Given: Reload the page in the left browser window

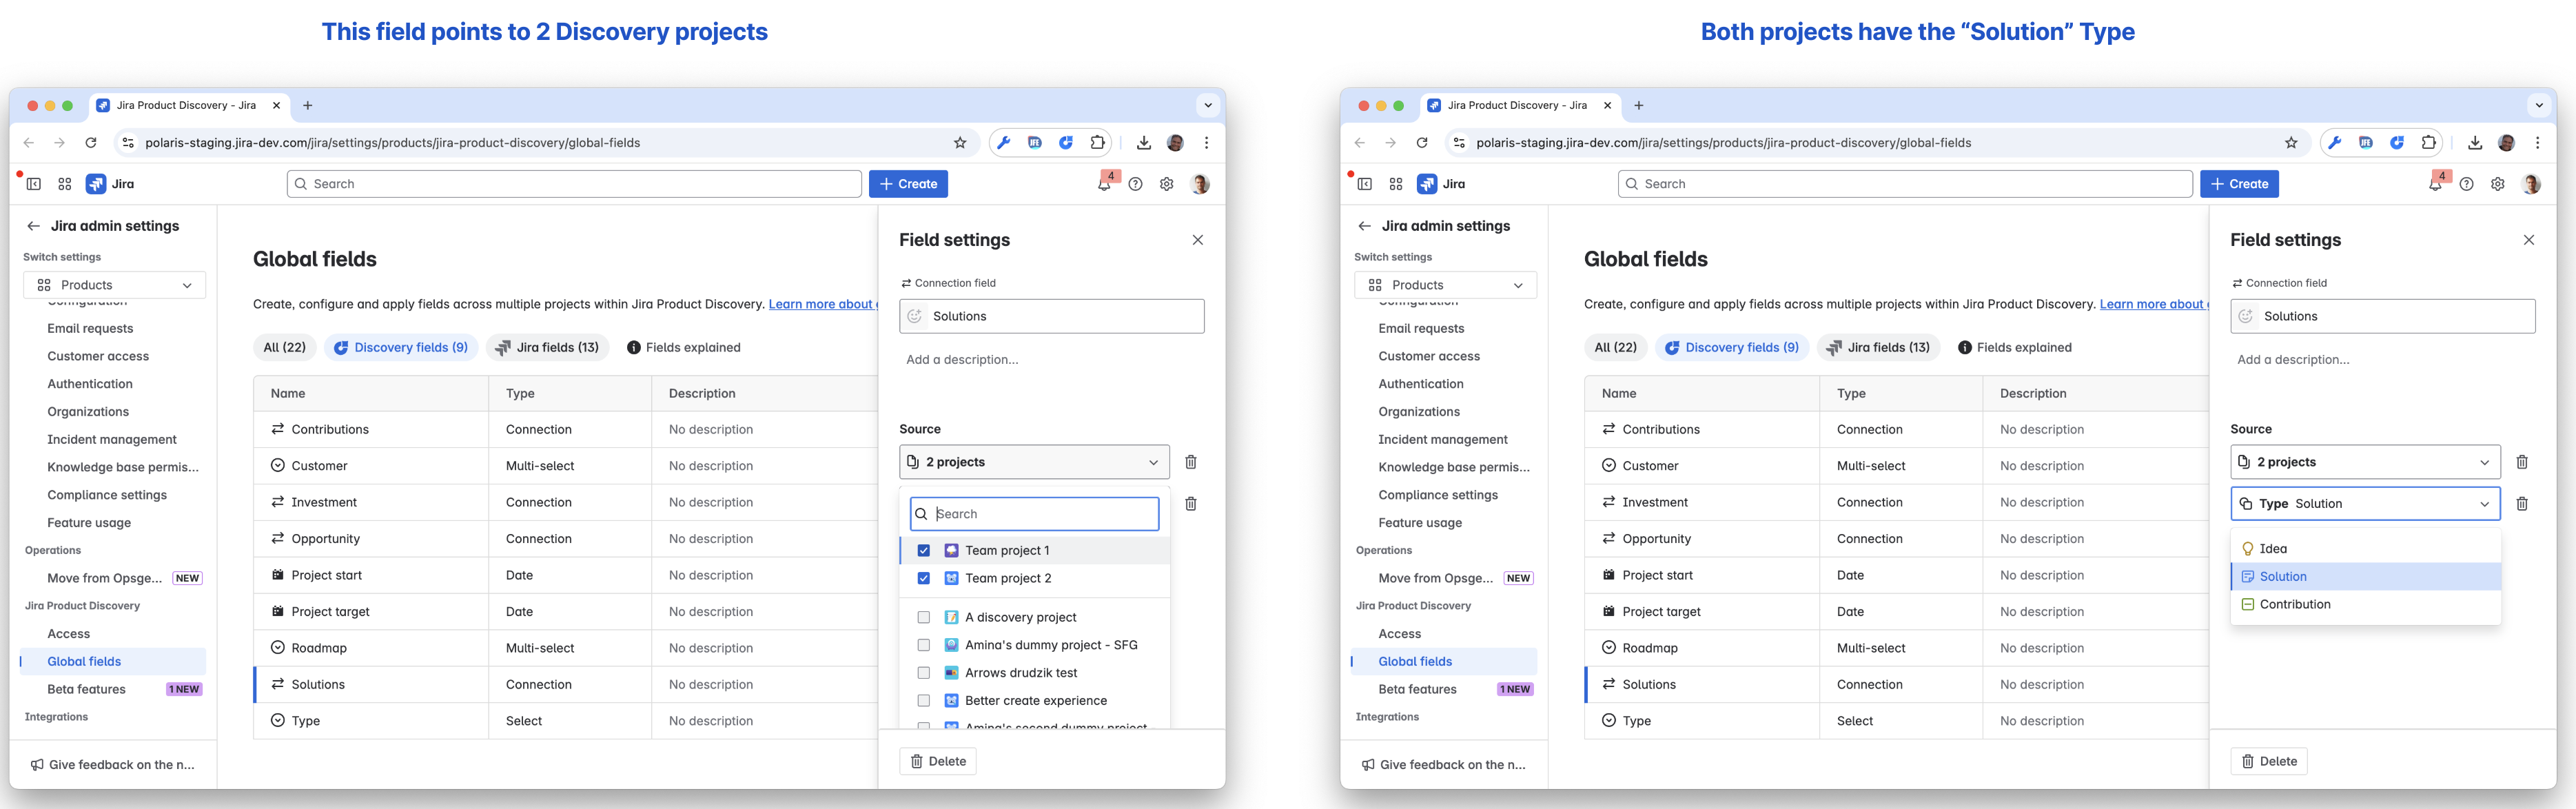Looking at the screenshot, I should (x=91, y=143).
